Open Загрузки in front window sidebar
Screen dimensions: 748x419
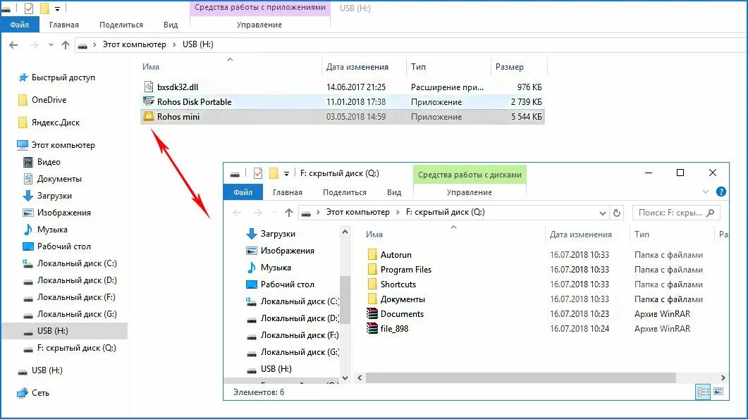pos(271,234)
